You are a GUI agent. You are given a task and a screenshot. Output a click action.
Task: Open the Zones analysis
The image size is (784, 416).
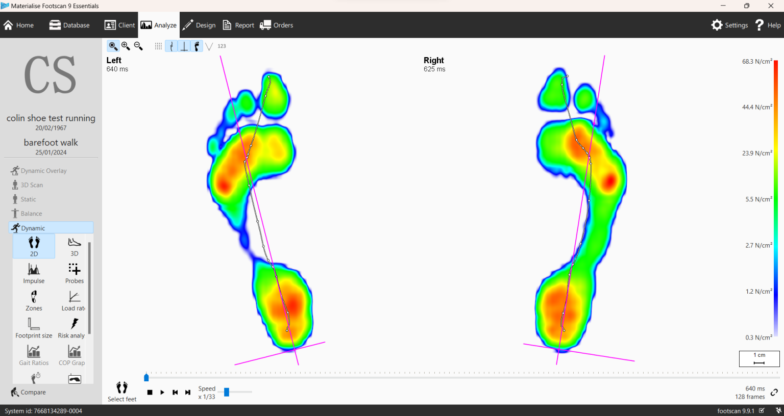click(34, 301)
